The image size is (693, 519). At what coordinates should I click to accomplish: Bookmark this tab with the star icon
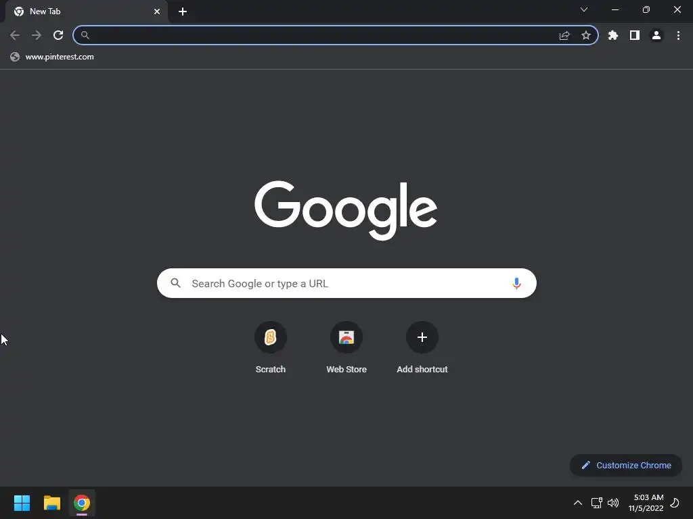pos(586,35)
